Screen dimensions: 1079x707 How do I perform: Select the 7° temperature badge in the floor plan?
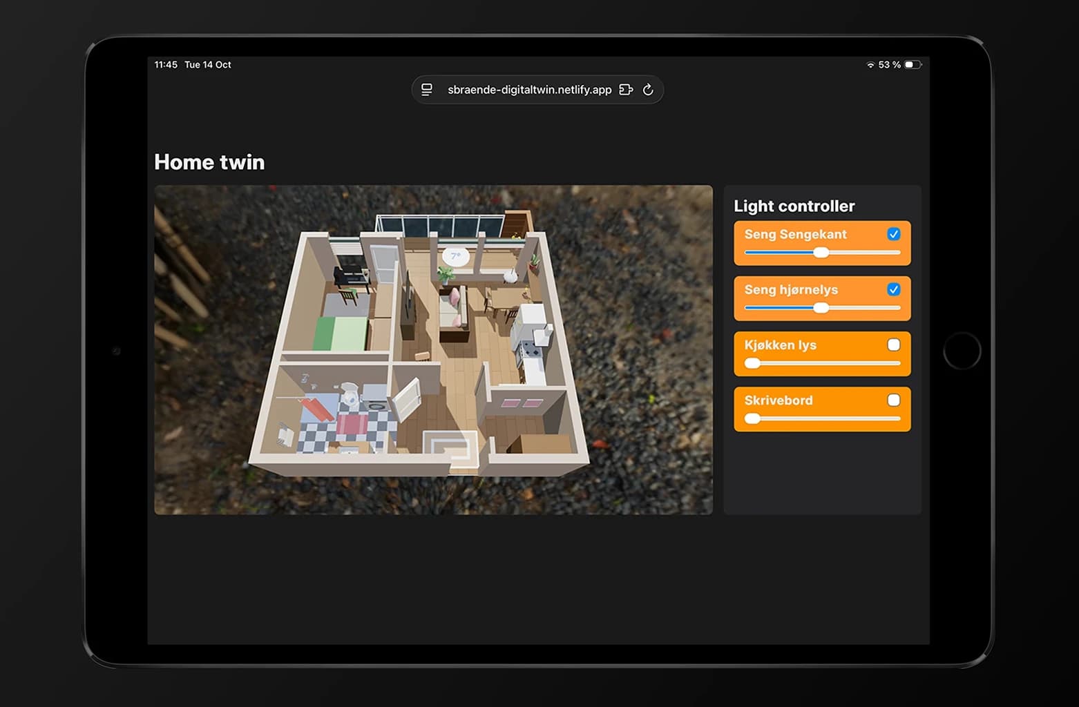point(455,256)
